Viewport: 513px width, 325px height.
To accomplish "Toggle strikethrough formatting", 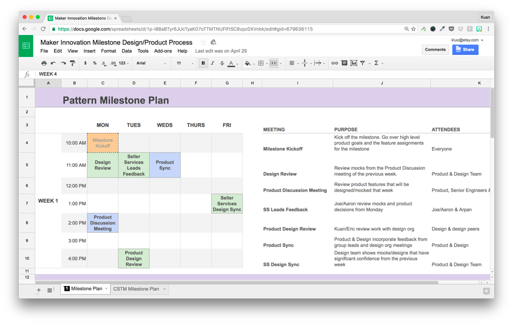I will (222, 63).
